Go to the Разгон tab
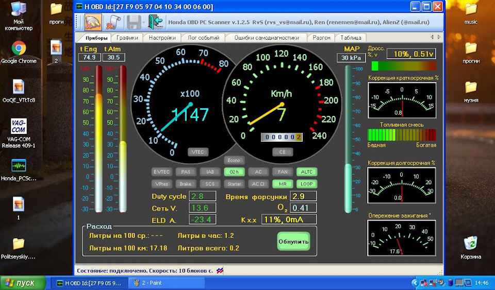Screen dimensions: 495x290 pos(321,38)
